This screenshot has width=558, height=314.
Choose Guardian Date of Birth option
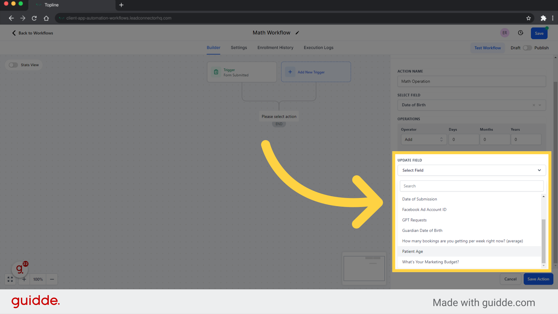click(x=469, y=231)
